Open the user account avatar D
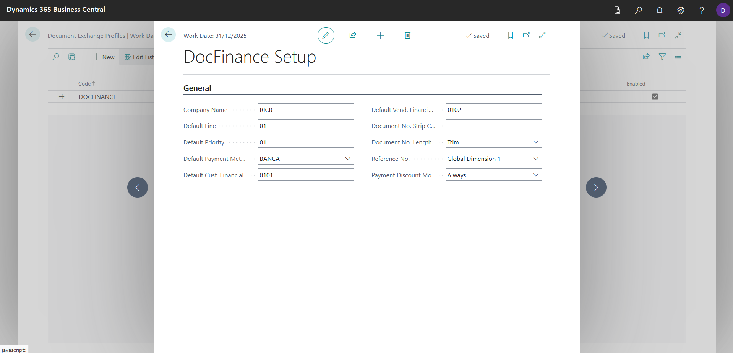The height and width of the screenshot is (353, 733). coord(723,10)
